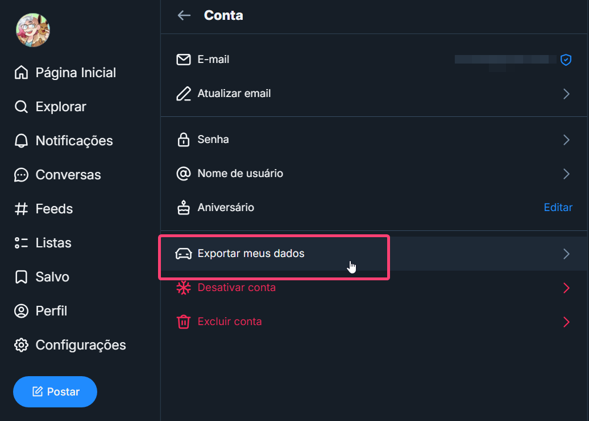Expand the Atualizar email chevron
Viewport: 589px width, 421px height.
tap(566, 94)
